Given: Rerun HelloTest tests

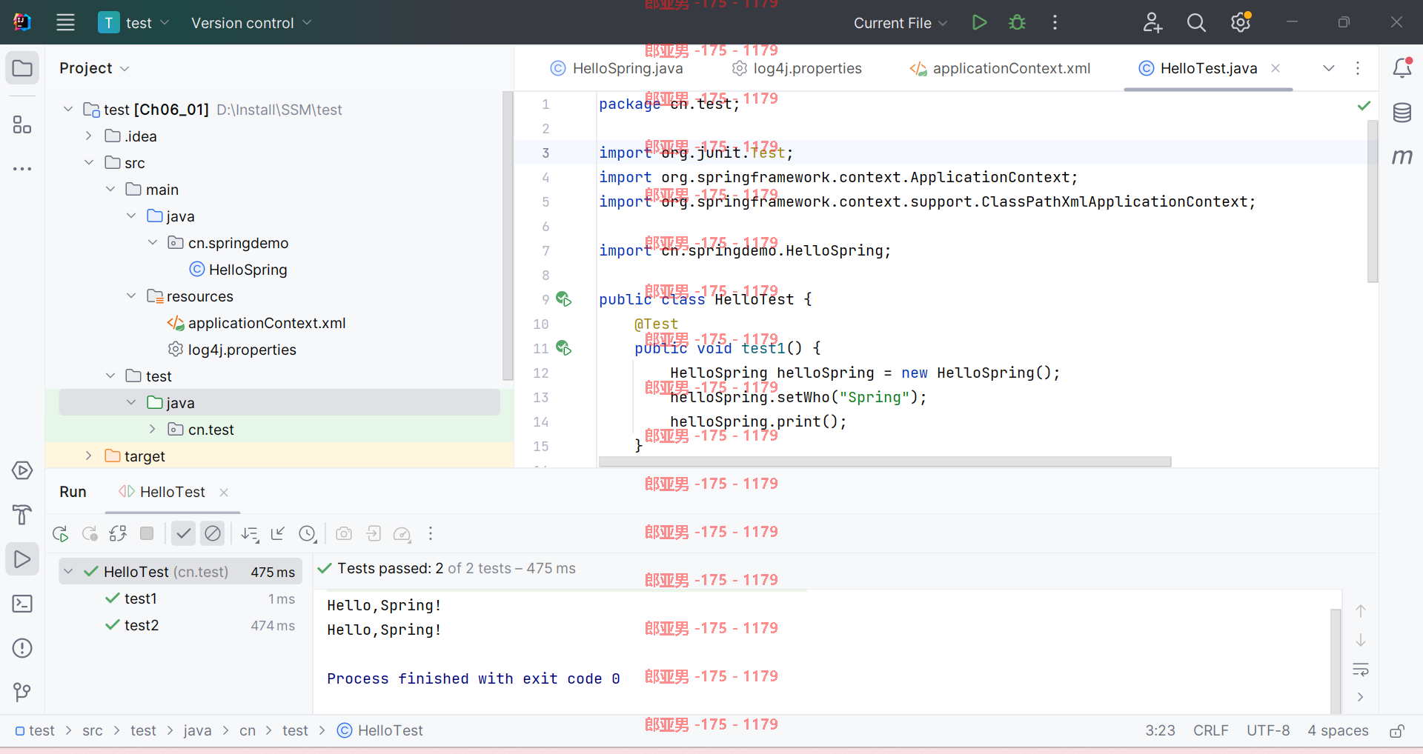Looking at the screenshot, I should pos(61,533).
